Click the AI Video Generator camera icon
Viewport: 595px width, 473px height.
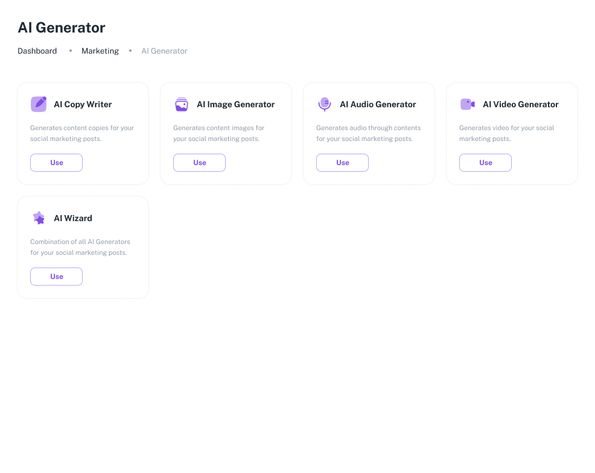[468, 104]
